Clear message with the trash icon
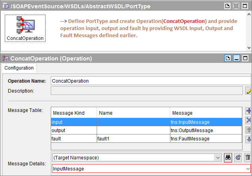 pos(248,157)
